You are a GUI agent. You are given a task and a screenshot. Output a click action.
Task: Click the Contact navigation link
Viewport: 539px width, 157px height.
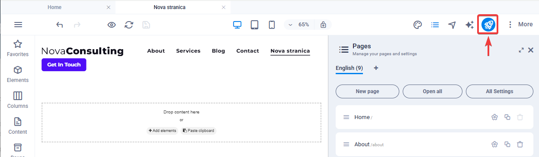(247, 51)
